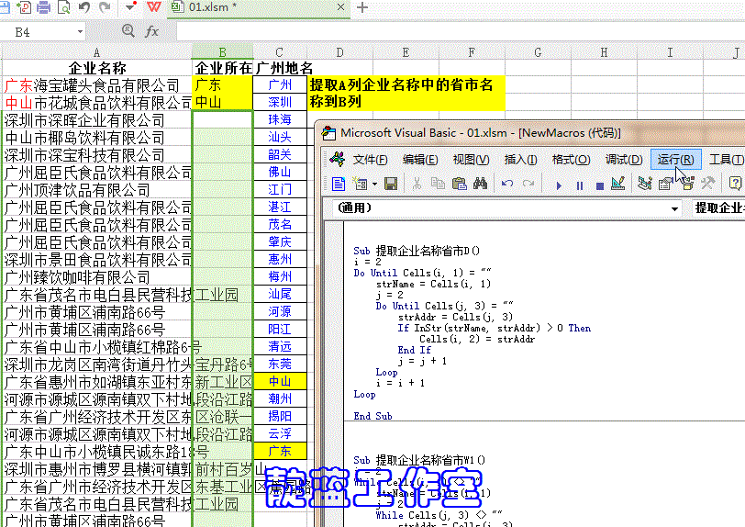Click the insert UserForm icon
This screenshot has height=527, width=745.
(361, 184)
